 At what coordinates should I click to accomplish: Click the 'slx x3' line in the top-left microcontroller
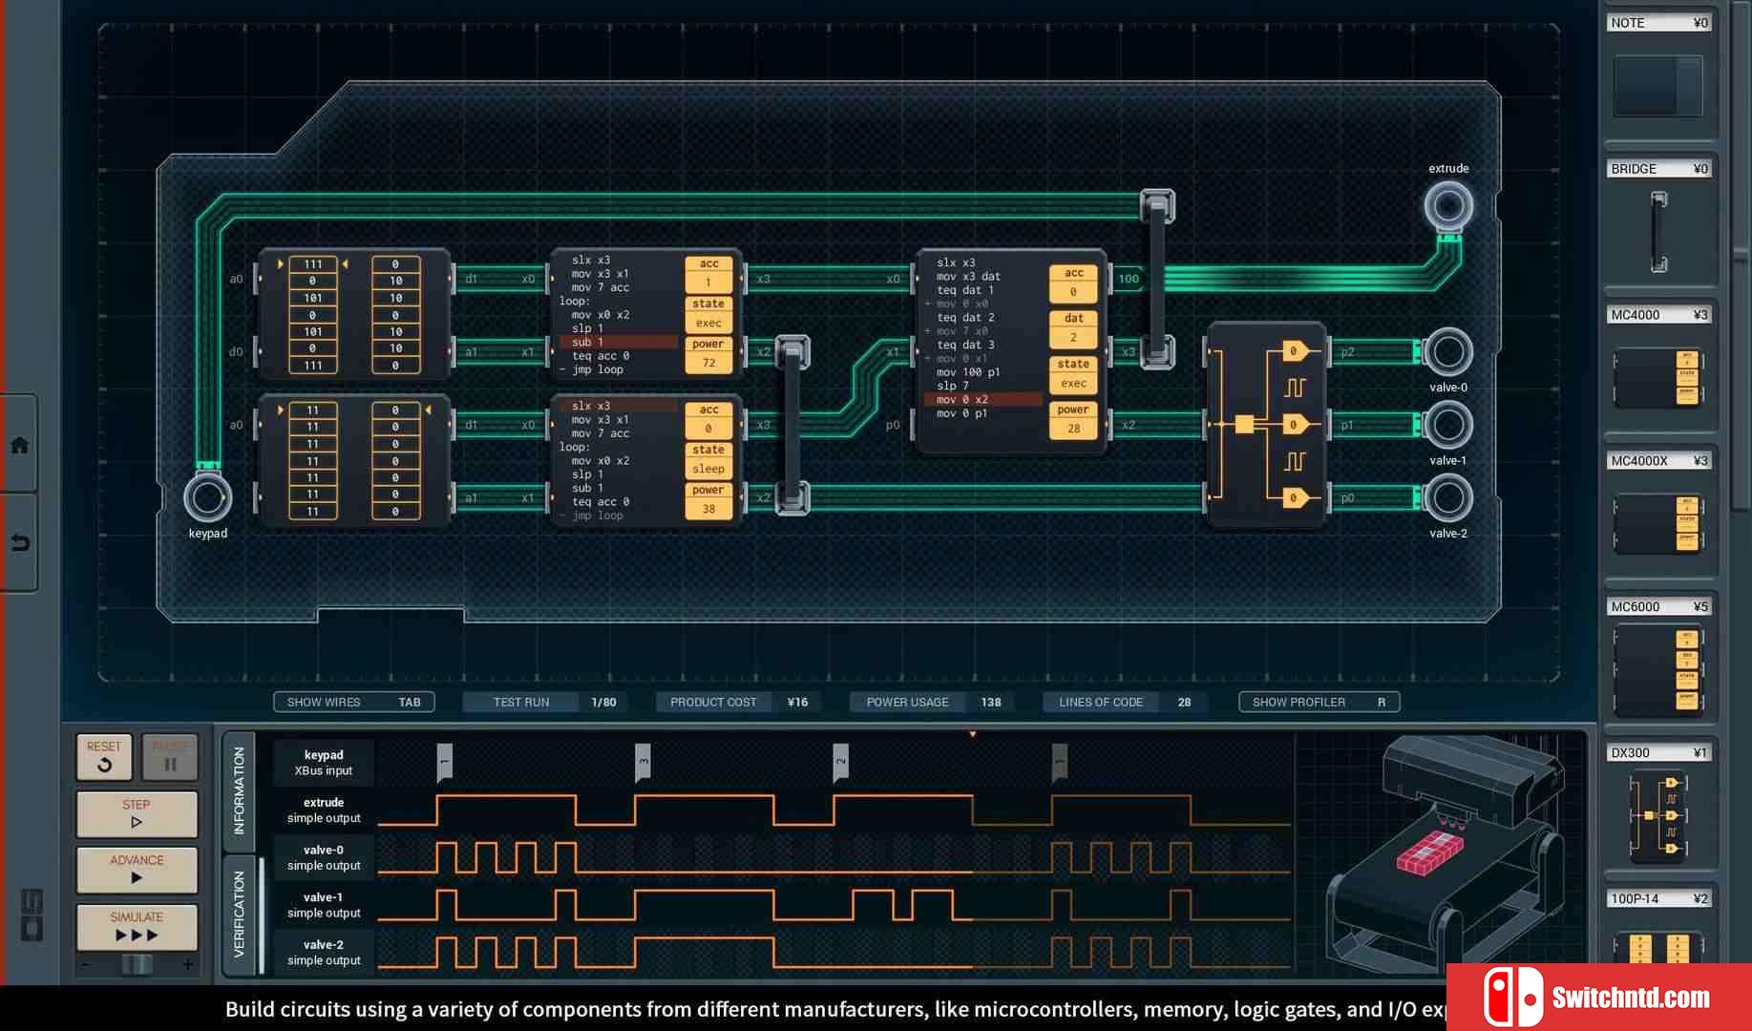(x=591, y=260)
